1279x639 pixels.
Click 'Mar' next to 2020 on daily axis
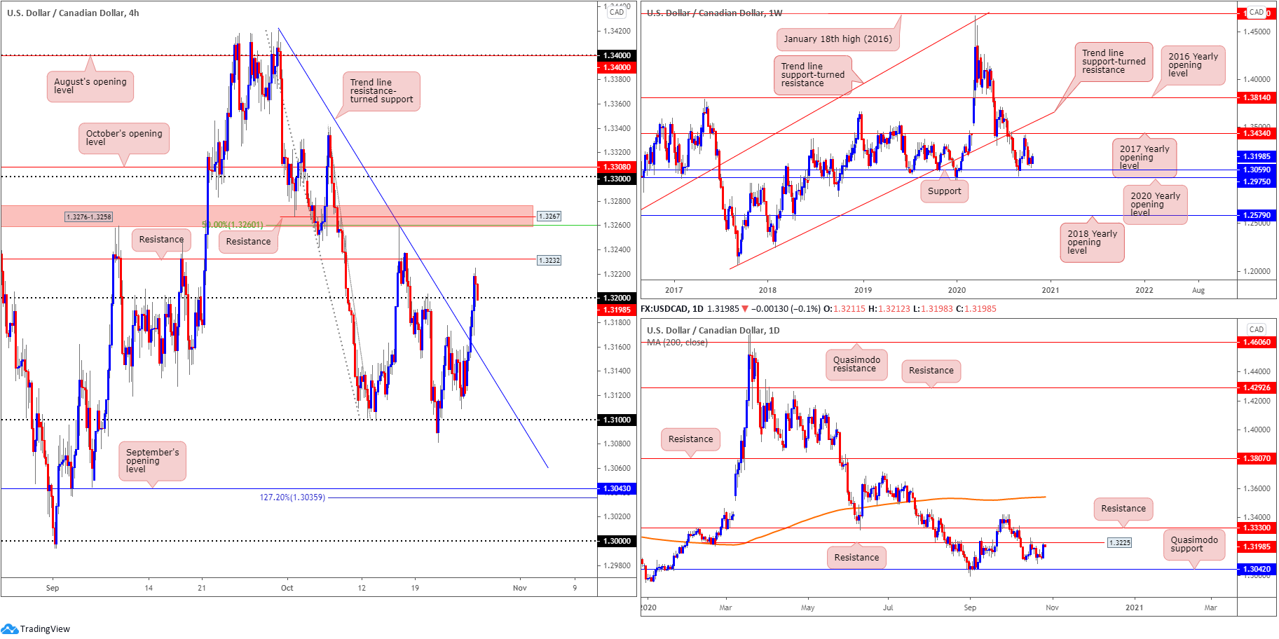(x=725, y=607)
